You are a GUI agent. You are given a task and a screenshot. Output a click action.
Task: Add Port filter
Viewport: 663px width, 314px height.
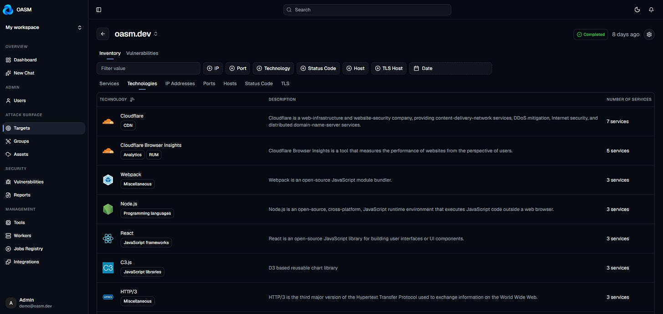[238, 68]
